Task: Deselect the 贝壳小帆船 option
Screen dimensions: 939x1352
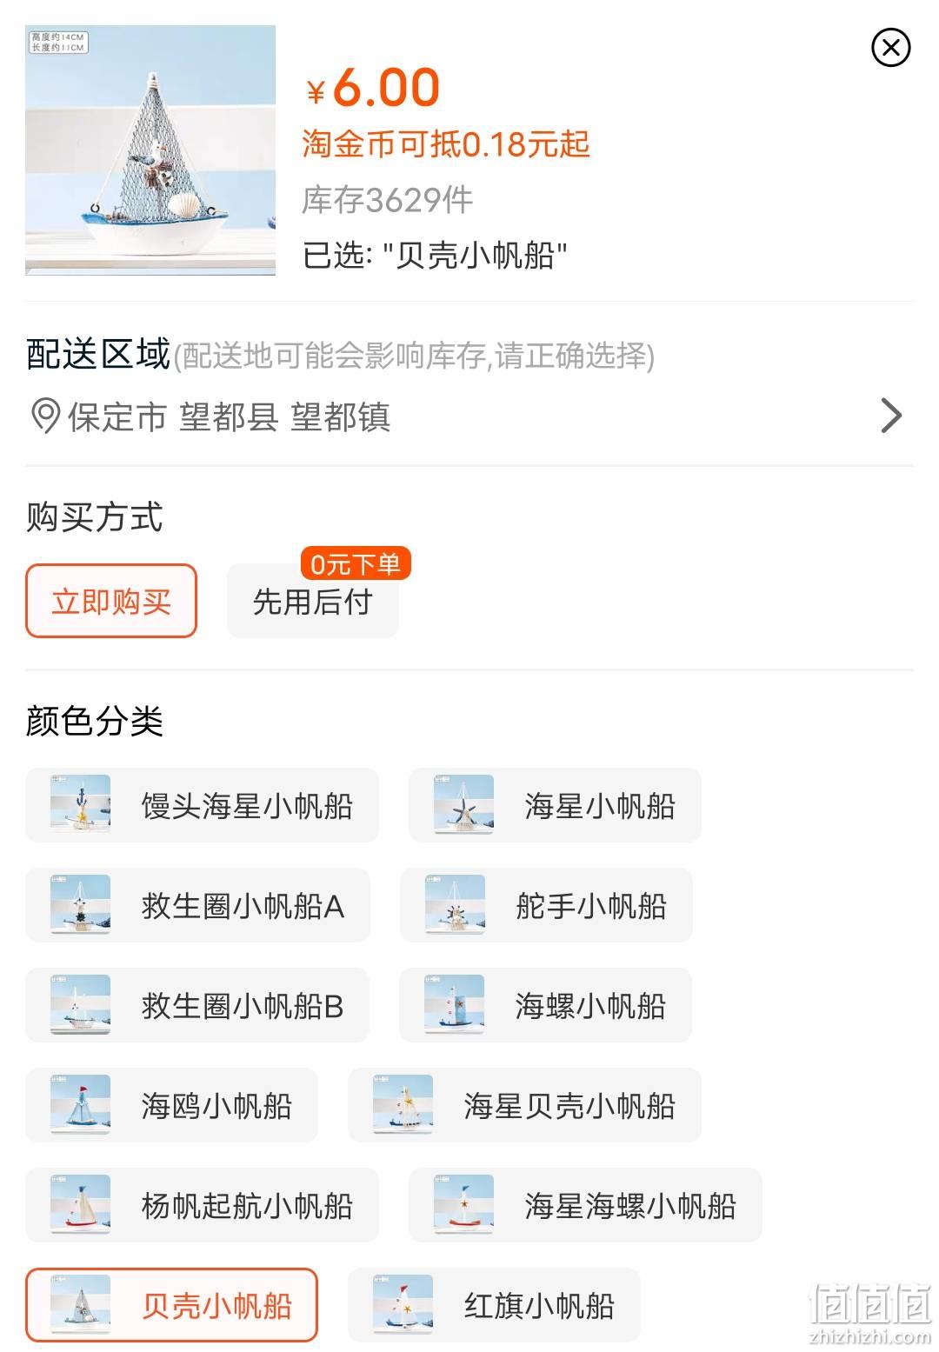Action: point(172,1305)
